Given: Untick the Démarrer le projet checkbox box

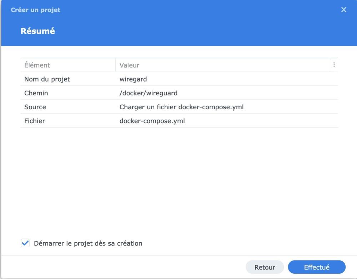Looking at the screenshot, I should (x=25, y=243).
